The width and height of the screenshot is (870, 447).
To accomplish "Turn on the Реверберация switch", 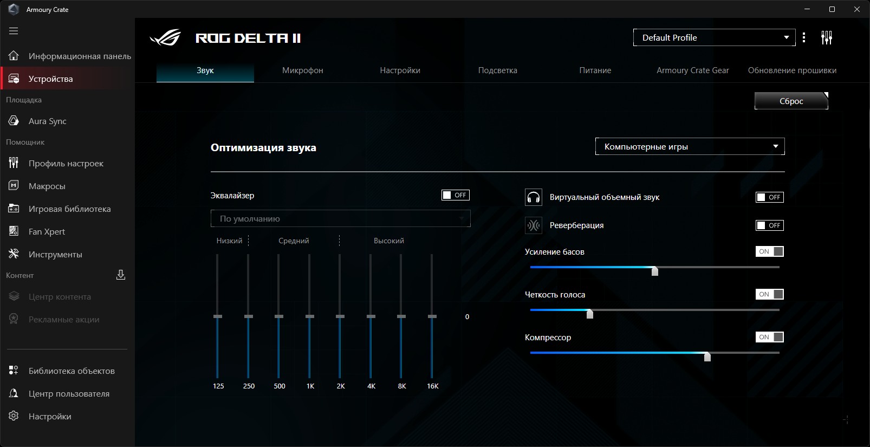I will tap(770, 225).
